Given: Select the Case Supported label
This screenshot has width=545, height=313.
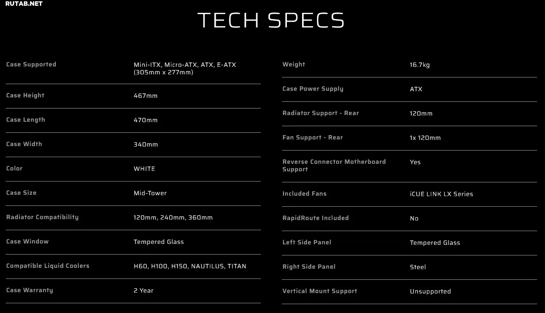Looking at the screenshot, I should (x=31, y=65).
